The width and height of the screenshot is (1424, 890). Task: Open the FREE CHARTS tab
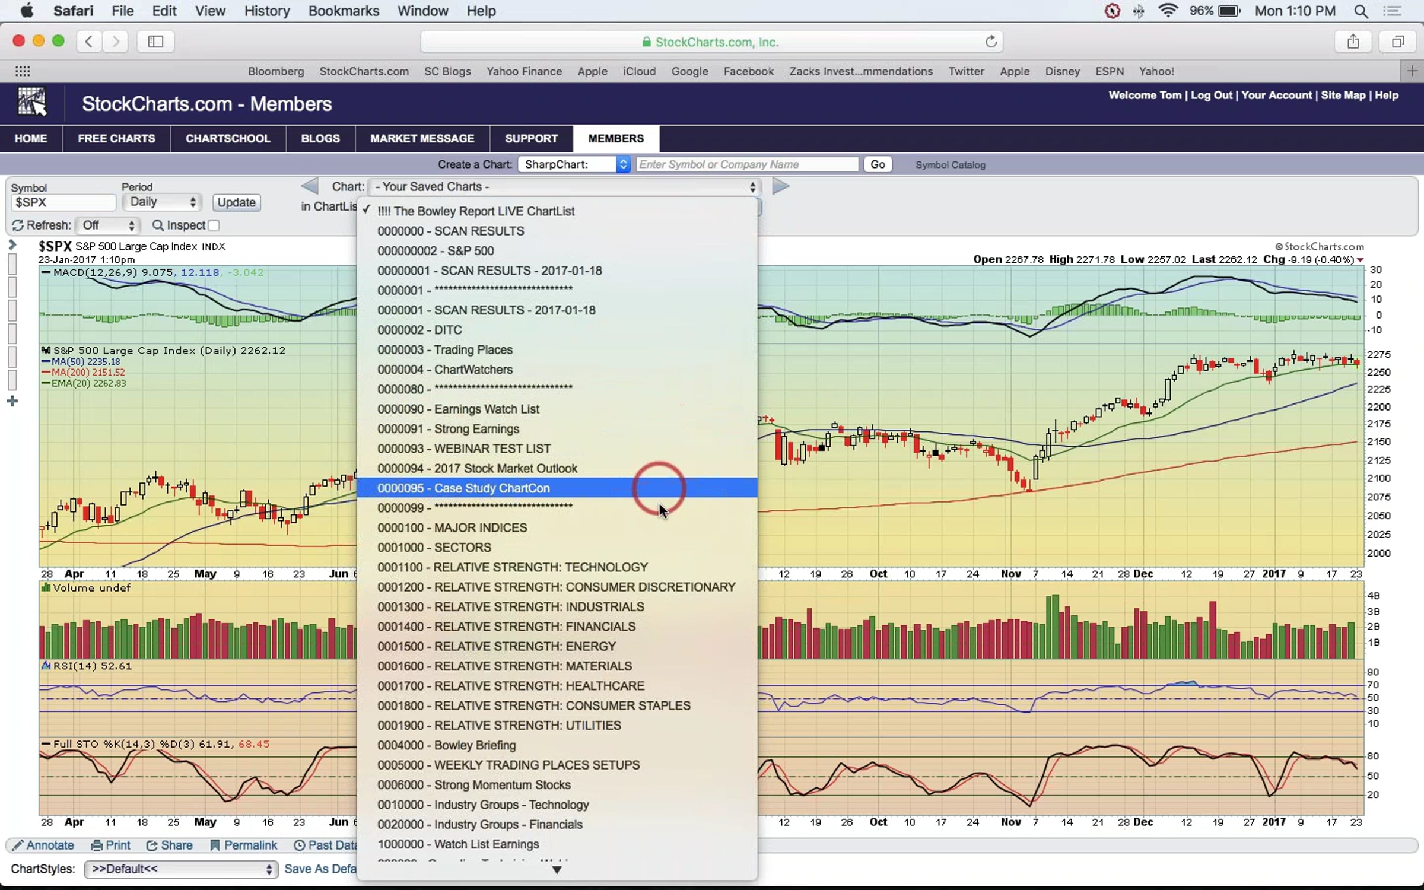(116, 138)
